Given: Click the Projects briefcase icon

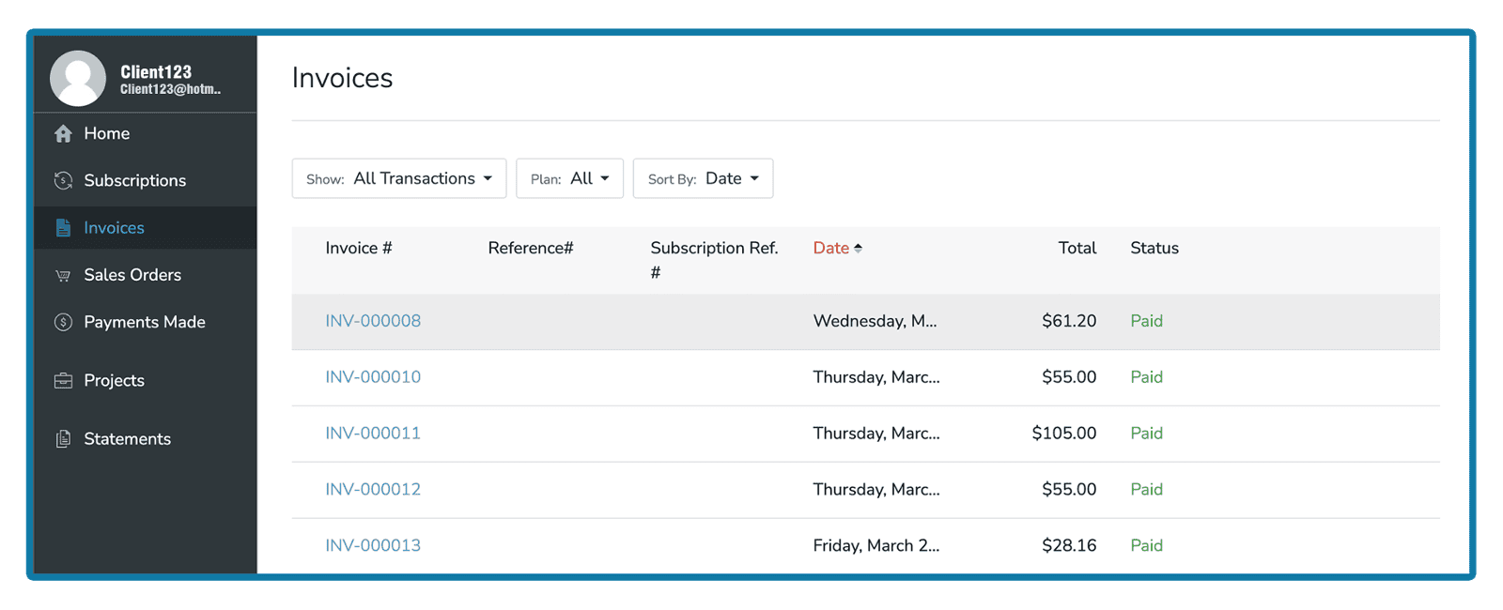Looking at the screenshot, I should click(63, 381).
